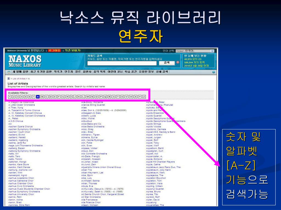Select filter number 3

[18, 97]
